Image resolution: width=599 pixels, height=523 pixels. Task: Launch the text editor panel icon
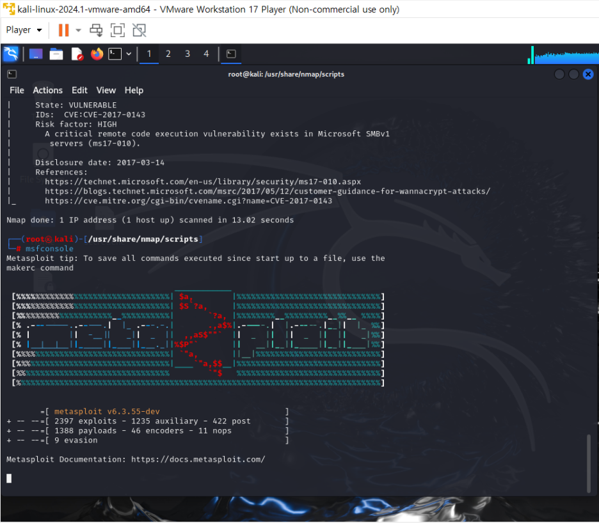(77, 54)
